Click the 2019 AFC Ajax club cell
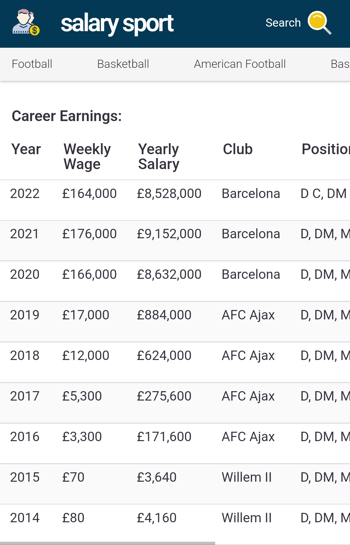This screenshot has height=545, width=350. pos(248,315)
